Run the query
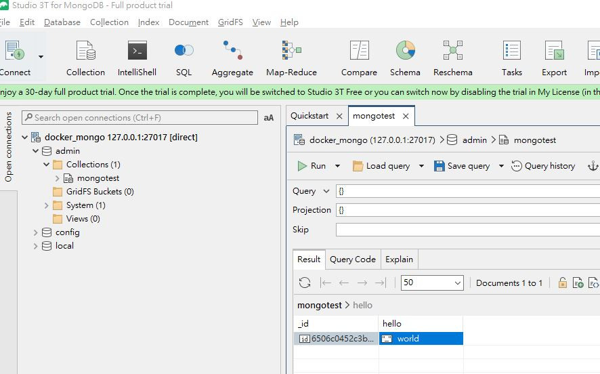Screen dimensions: 600x374 coord(312,166)
